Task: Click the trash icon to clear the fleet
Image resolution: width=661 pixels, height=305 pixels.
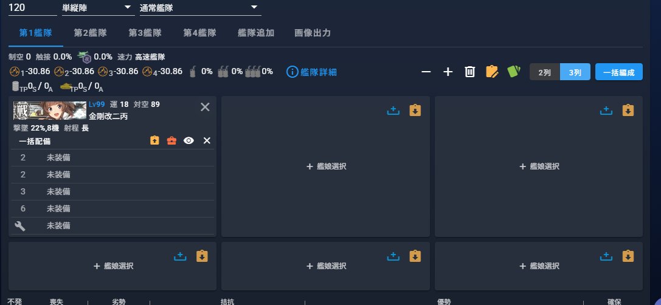Action: pyautogui.click(x=469, y=72)
